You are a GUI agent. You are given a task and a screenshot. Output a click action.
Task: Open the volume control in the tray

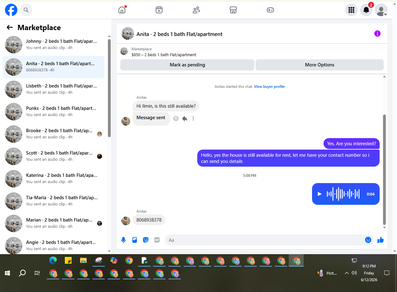pyautogui.click(x=354, y=273)
